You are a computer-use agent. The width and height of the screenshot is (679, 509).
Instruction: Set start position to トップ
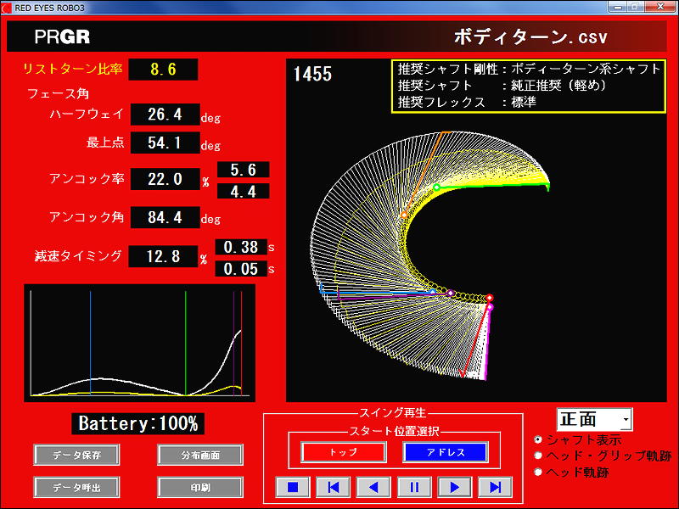[342, 452]
